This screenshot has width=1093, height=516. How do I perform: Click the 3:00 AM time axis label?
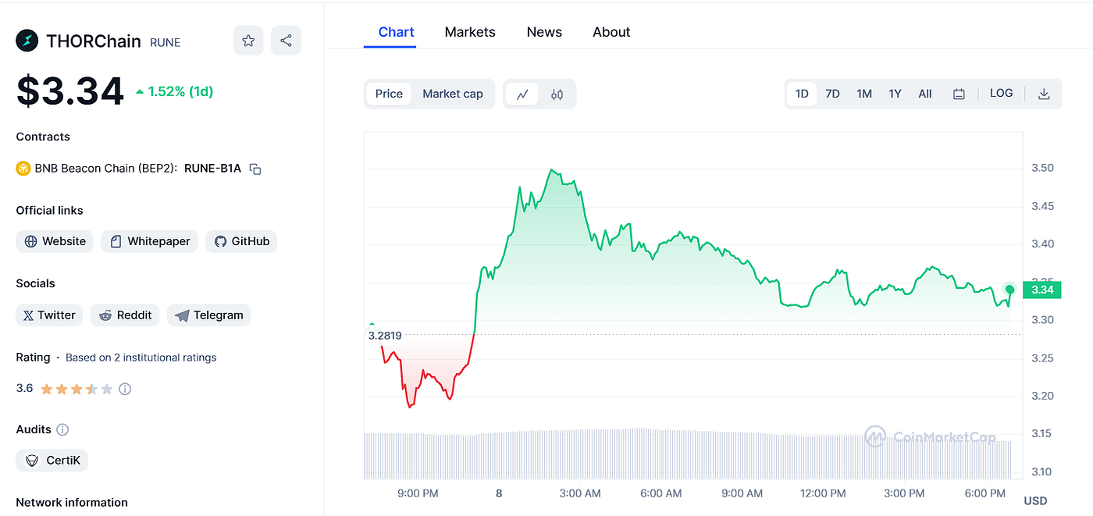click(x=581, y=493)
